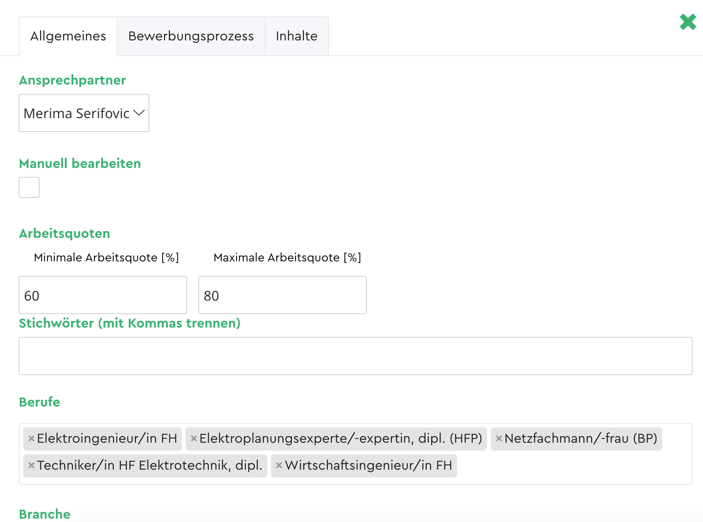
Task: Switch to the Bewerbungsprozess tab
Action: 191,36
